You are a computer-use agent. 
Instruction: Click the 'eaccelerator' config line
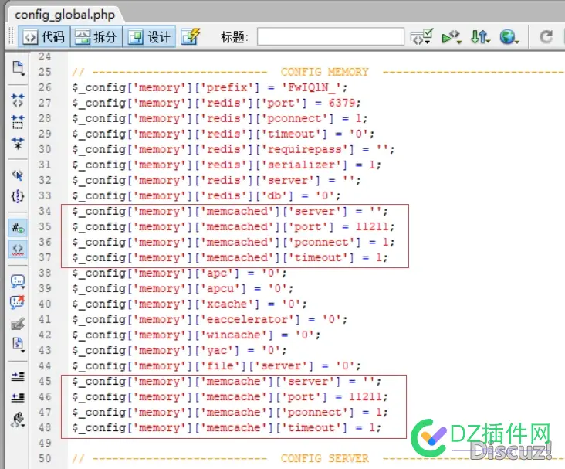pyautogui.click(x=209, y=320)
